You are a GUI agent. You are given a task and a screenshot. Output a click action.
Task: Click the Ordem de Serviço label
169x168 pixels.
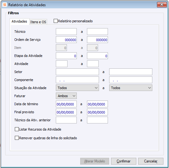tap(27, 40)
